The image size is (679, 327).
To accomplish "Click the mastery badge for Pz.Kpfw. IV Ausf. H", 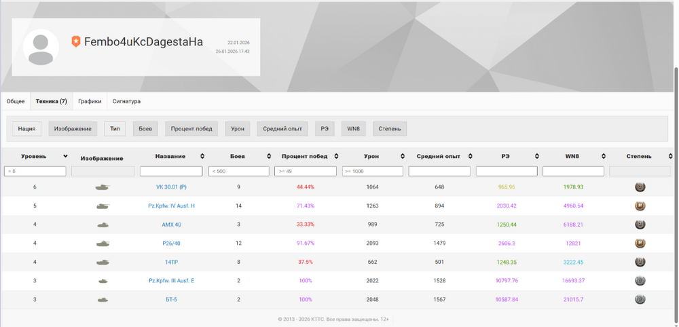I will click(x=640, y=206).
